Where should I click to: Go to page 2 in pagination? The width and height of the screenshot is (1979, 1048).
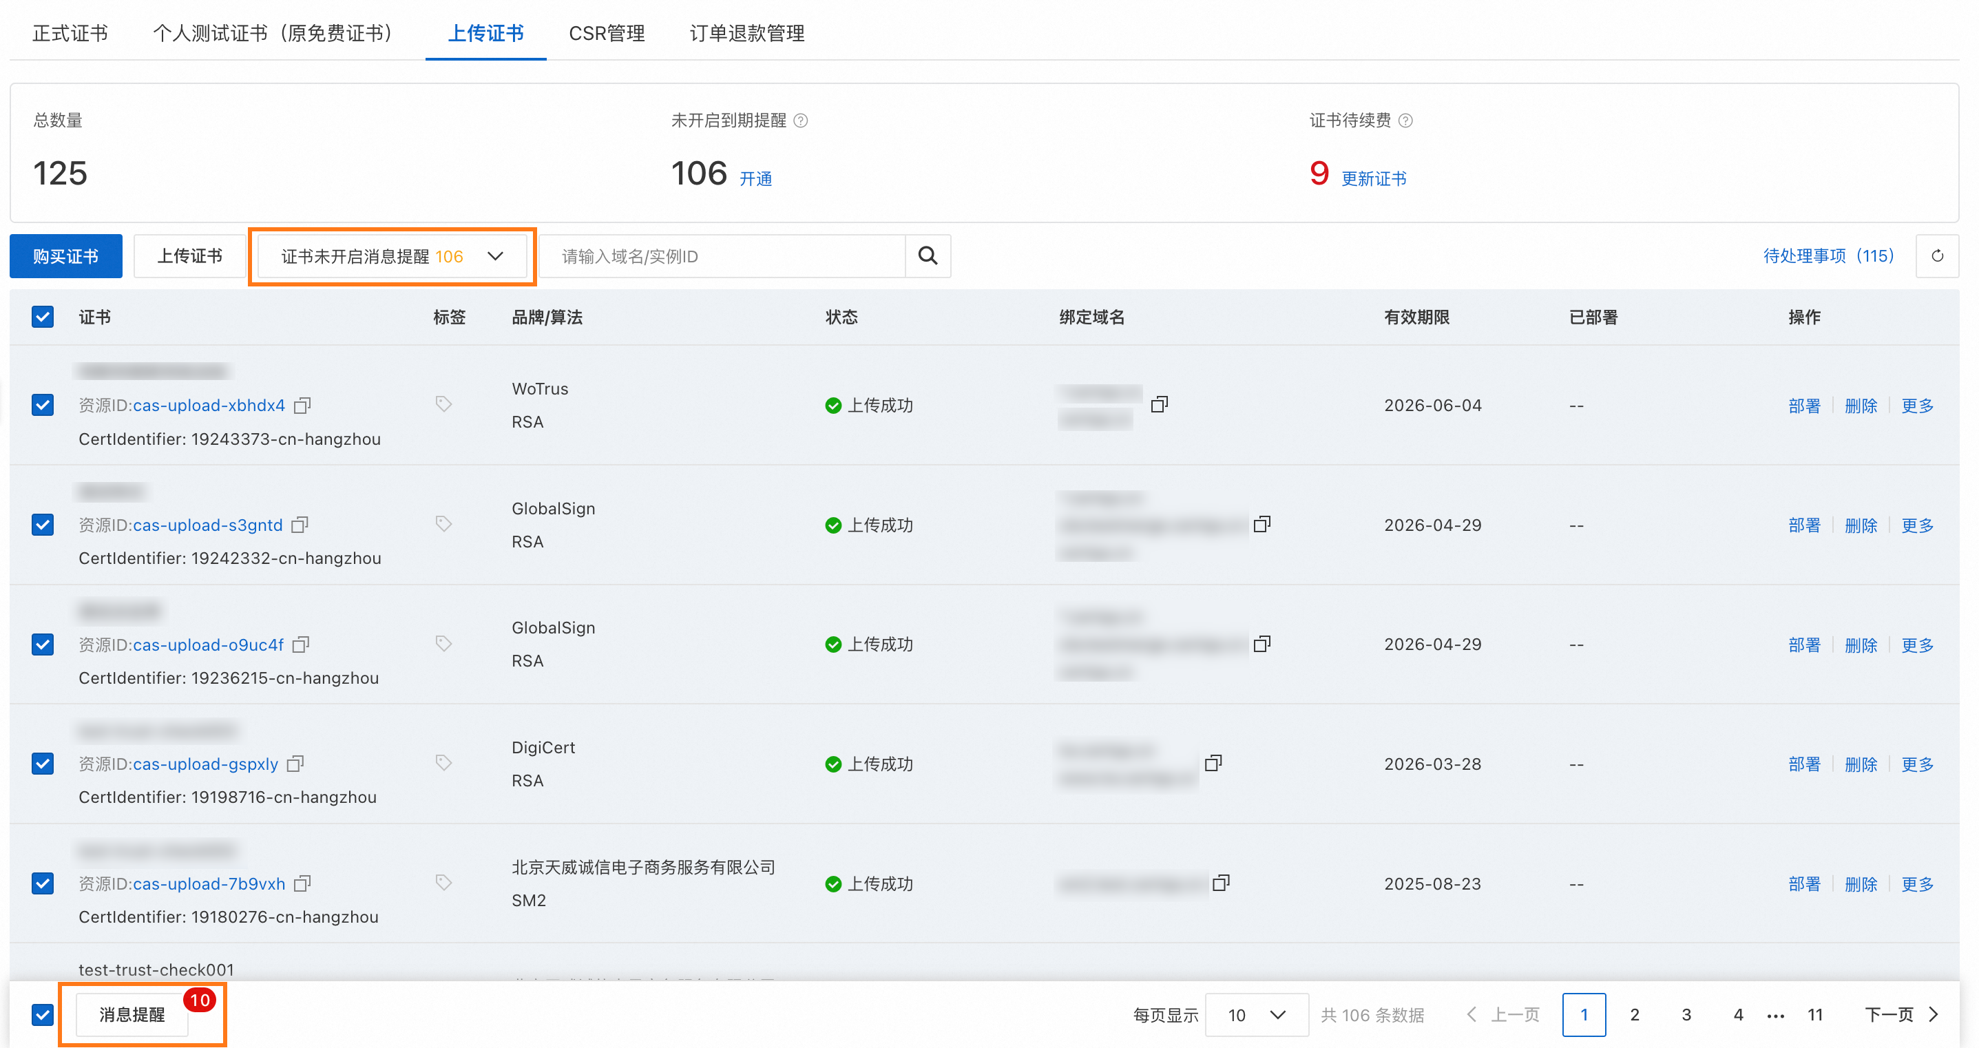coord(1635,1015)
